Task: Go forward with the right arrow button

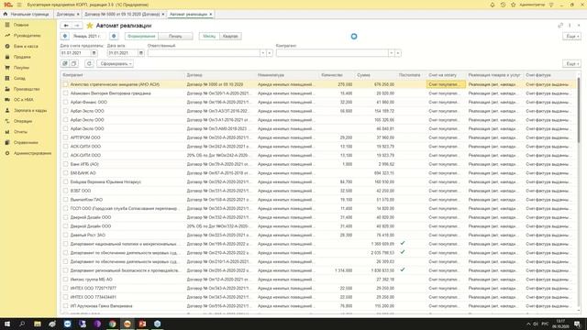Action: tap(77, 26)
